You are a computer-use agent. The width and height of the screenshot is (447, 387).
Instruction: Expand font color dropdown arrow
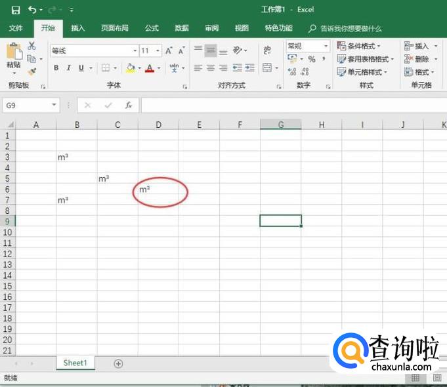click(x=159, y=68)
